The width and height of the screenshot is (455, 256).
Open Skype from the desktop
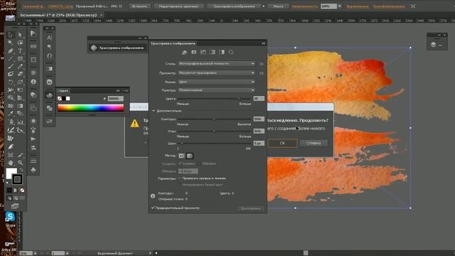(10, 219)
